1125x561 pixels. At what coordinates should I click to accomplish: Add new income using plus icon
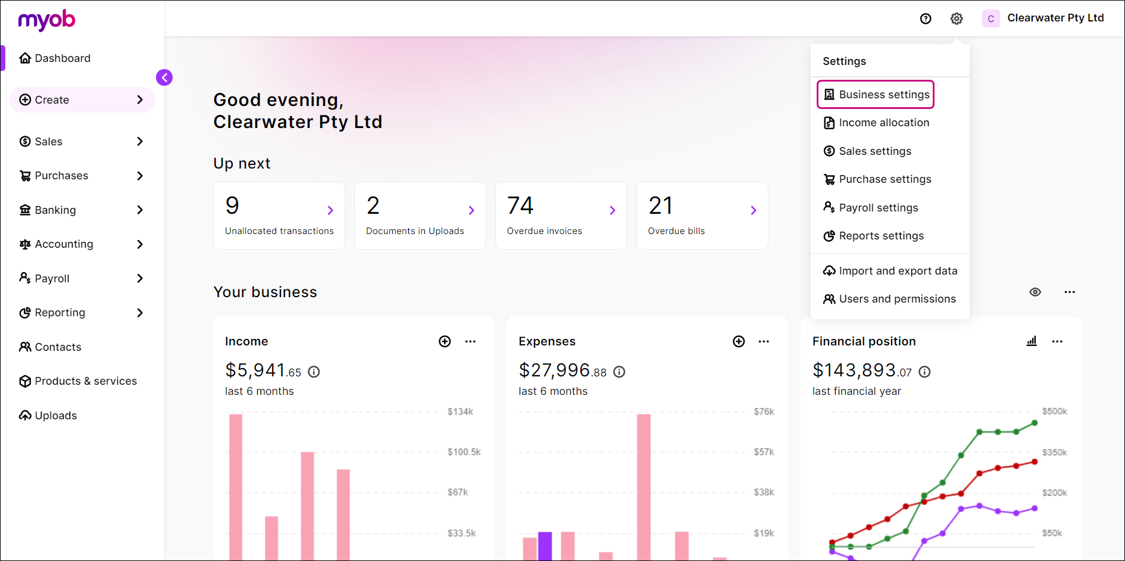click(x=445, y=341)
